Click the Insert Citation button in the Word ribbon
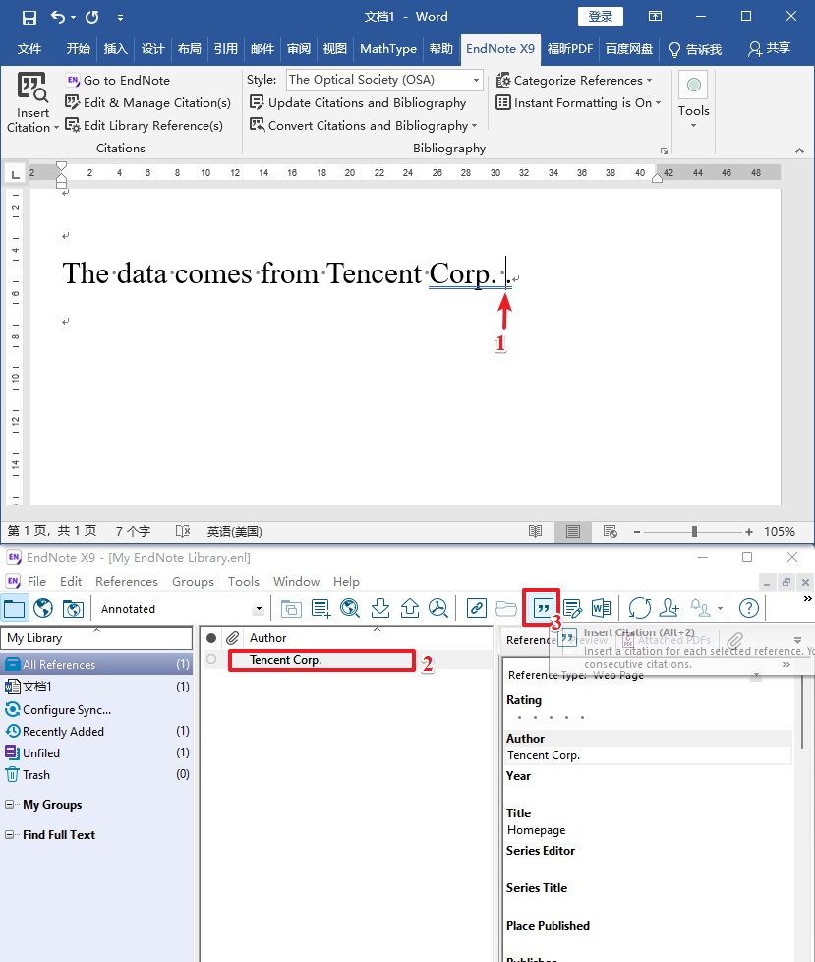 (32, 102)
